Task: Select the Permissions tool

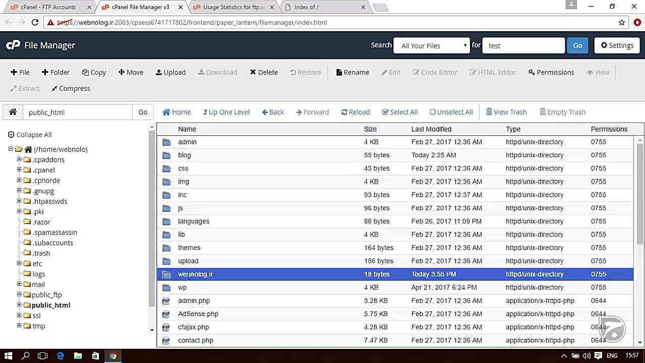Action: (x=551, y=72)
